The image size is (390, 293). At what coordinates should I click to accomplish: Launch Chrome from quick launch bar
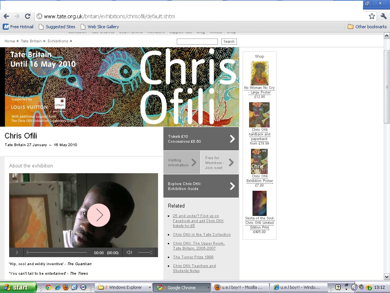coord(48,287)
